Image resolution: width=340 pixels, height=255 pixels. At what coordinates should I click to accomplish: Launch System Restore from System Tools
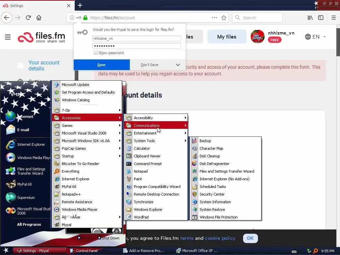pos(226,210)
